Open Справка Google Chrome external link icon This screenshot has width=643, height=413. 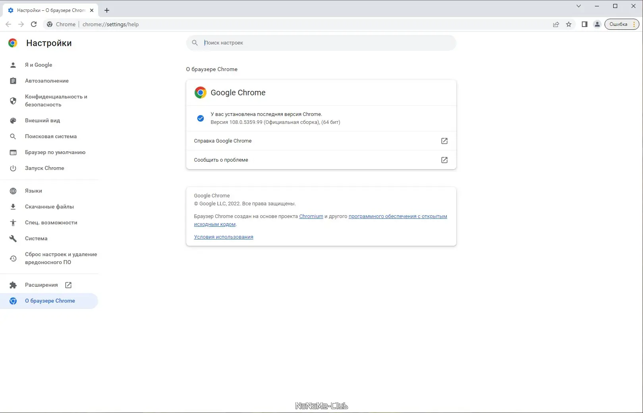[444, 141]
